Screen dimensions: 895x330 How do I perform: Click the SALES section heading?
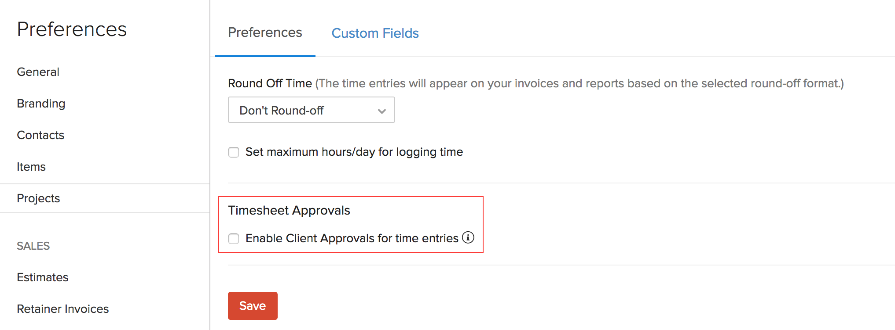[x=33, y=246]
